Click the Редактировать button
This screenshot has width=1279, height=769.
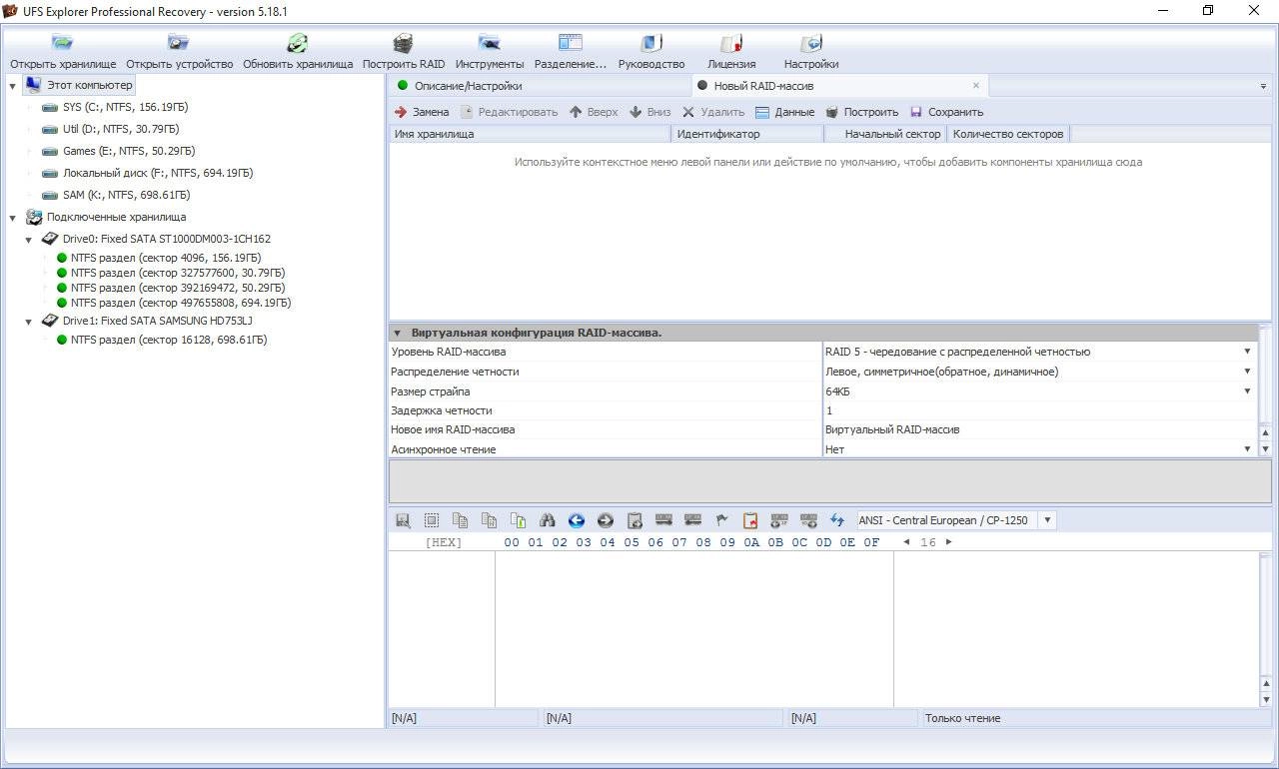509,112
